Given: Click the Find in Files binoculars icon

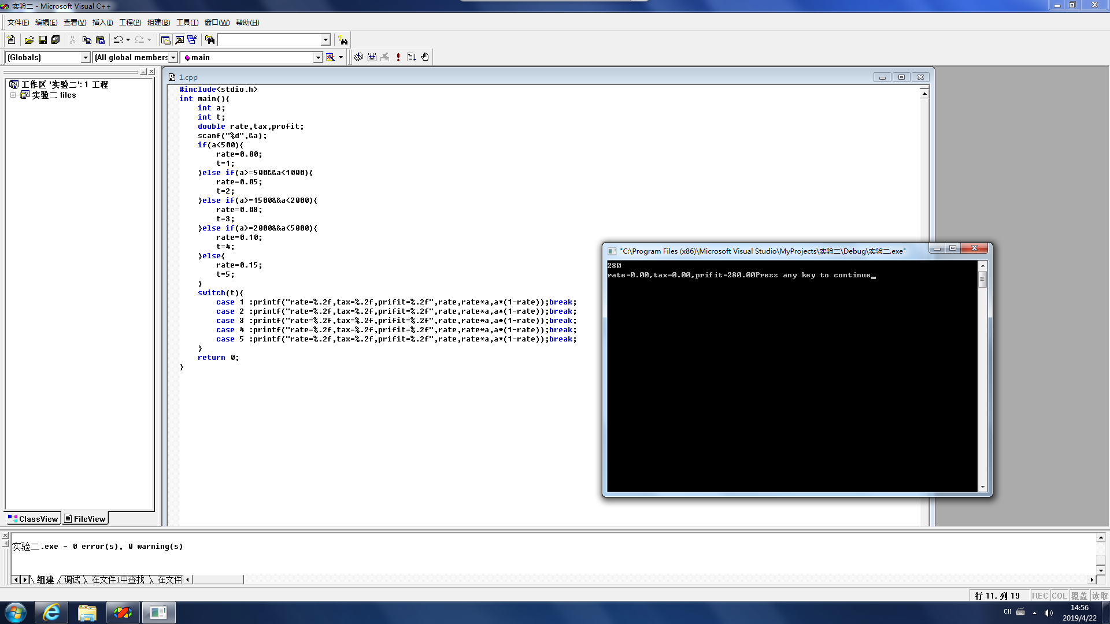Looking at the screenshot, I should tap(210, 40).
